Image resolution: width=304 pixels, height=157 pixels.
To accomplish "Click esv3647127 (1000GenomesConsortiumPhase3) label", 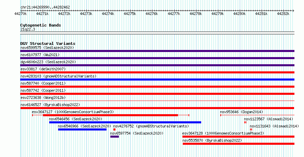I will (73, 112).
